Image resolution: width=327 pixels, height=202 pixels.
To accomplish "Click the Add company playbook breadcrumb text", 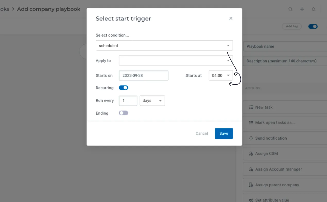I will pos(49,9).
